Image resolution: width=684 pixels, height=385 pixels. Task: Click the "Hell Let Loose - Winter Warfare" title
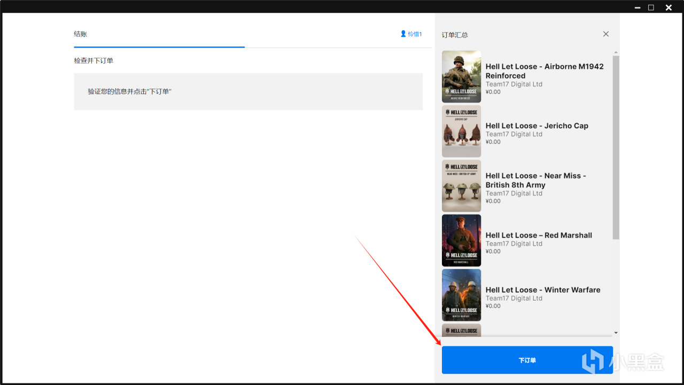pyautogui.click(x=543, y=289)
